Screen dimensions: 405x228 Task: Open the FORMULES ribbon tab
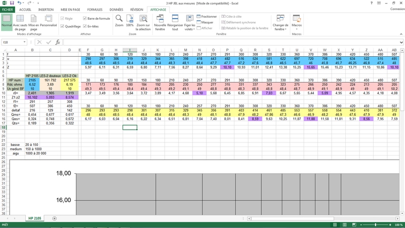(x=94, y=10)
